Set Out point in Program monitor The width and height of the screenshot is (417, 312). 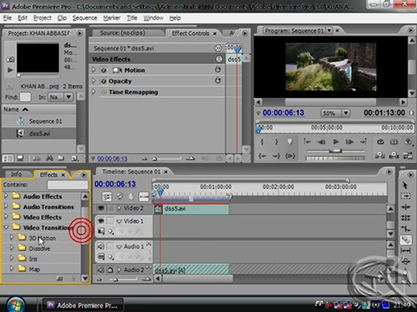click(276, 142)
